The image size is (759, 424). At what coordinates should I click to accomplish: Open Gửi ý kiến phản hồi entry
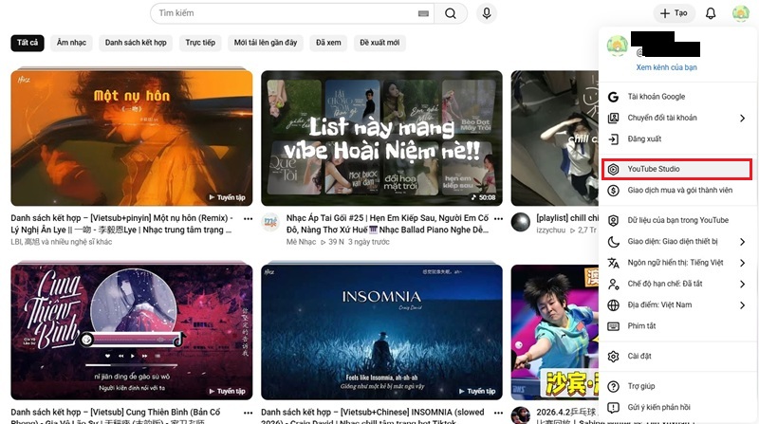click(x=677, y=408)
